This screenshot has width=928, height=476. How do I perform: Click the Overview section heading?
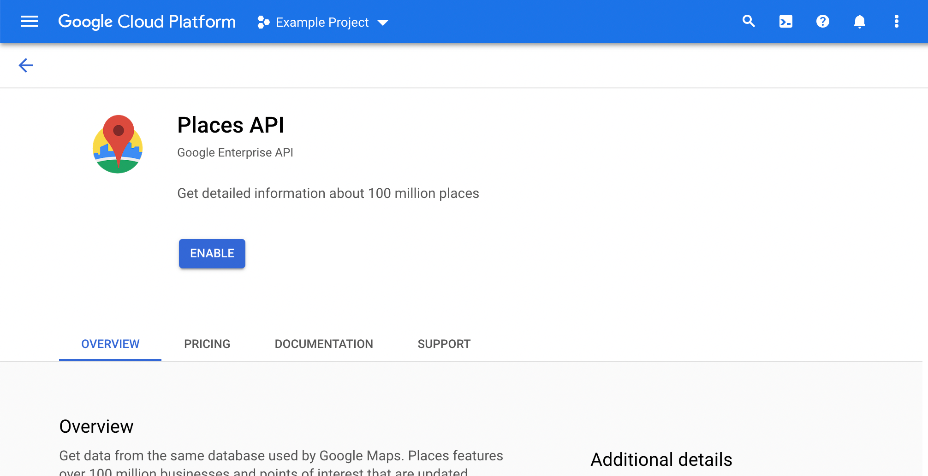(96, 427)
